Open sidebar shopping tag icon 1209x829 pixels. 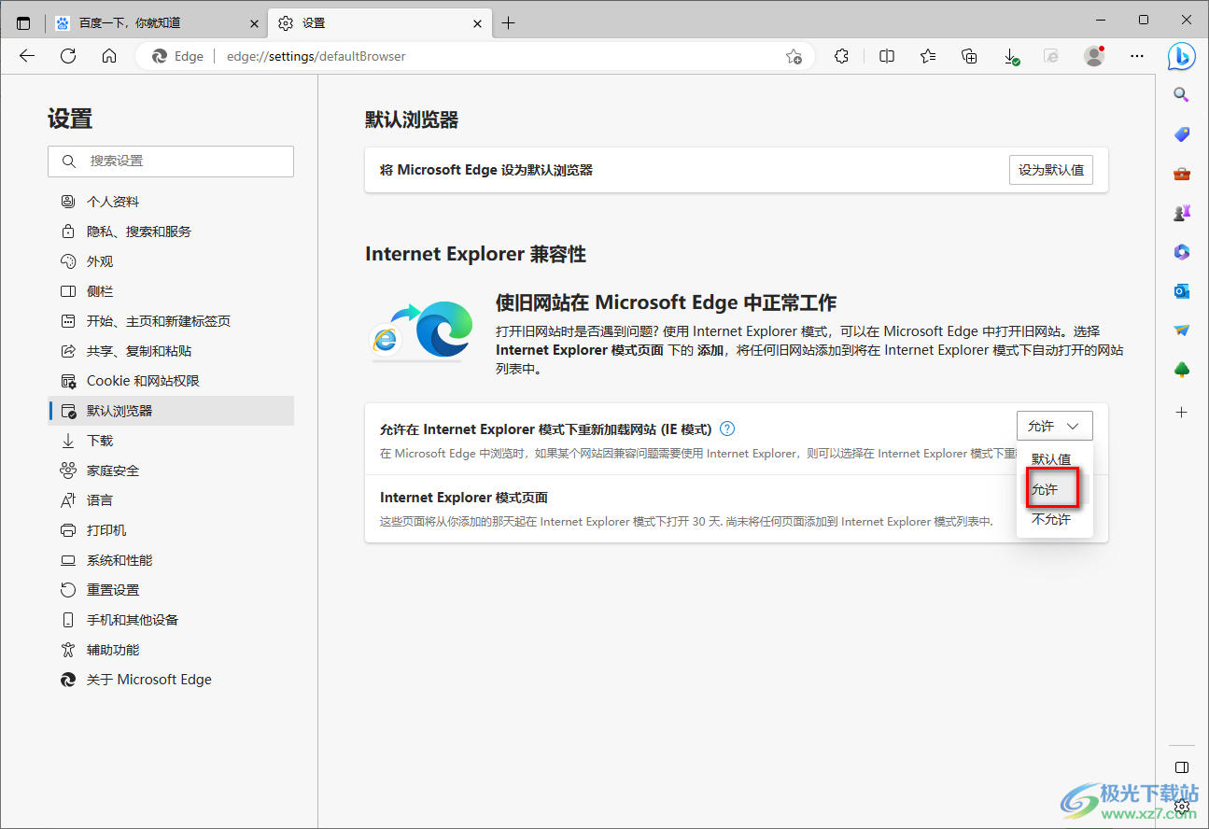[1182, 134]
